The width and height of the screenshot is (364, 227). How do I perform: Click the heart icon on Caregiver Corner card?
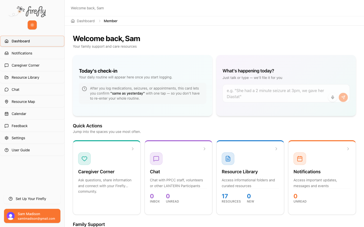coord(84,159)
